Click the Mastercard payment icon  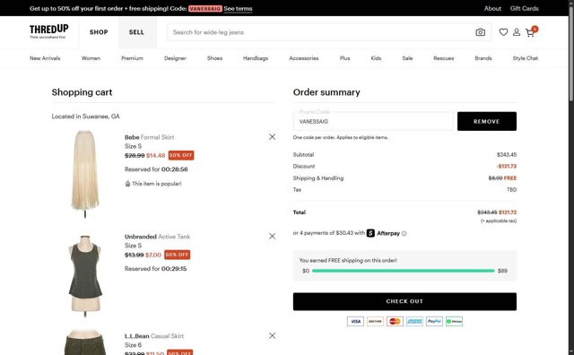(x=395, y=321)
